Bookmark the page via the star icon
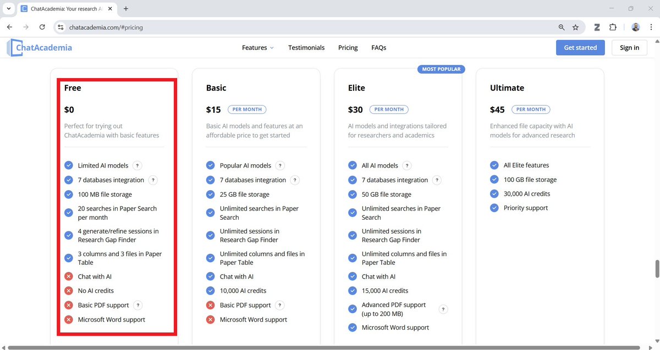Image resolution: width=660 pixels, height=350 pixels. click(575, 26)
